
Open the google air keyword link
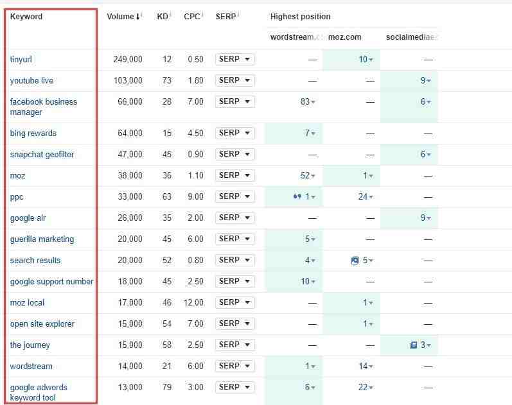click(x=28, y=218)
